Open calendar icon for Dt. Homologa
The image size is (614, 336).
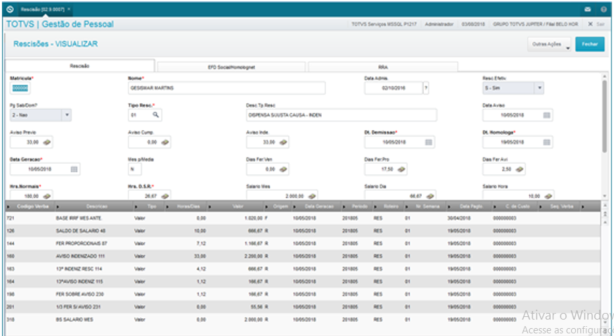click(x=547, y=143)
